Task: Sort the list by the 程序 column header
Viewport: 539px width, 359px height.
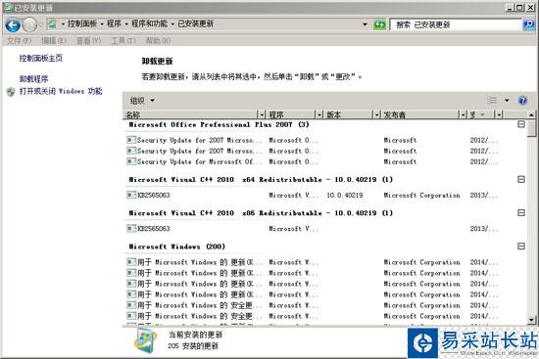Action: [x=291, y=114]
